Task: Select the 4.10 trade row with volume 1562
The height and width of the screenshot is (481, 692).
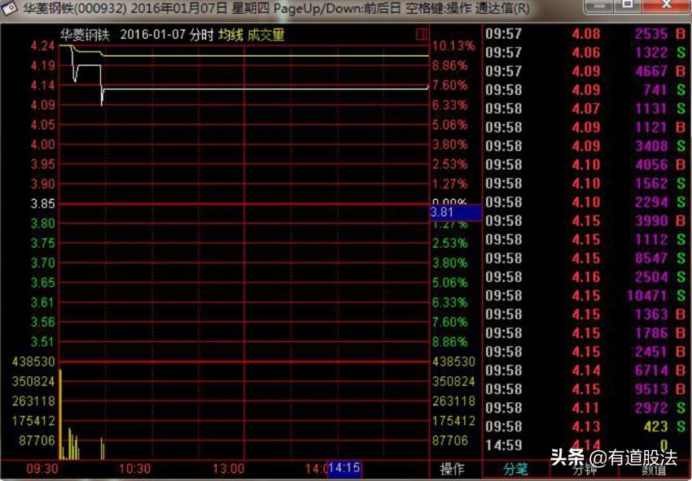Action: [x=586, y=183]
